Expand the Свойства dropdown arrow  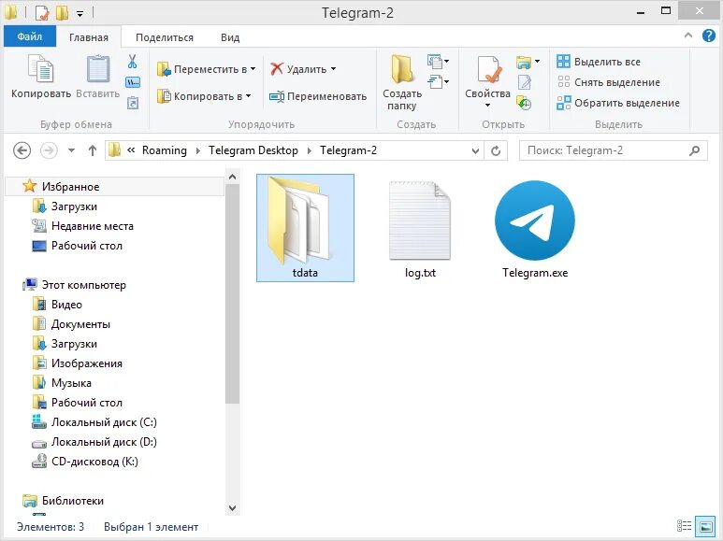click(488, 106)
